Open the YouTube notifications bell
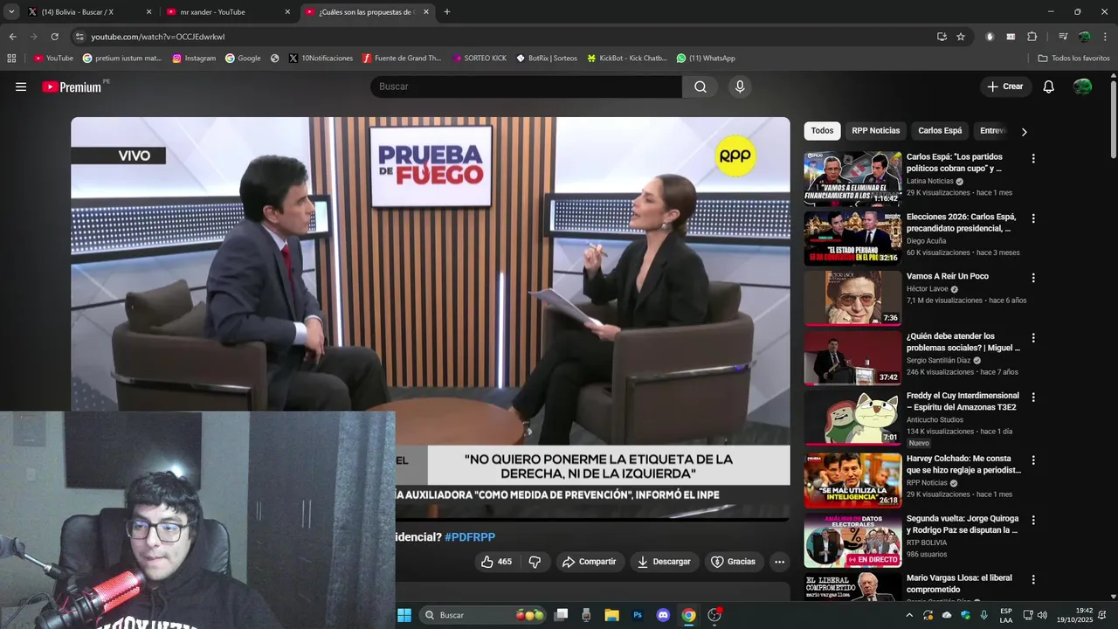Image resolution: width=1118 pixels, height=629 pixels. (x=1049, y=86)
